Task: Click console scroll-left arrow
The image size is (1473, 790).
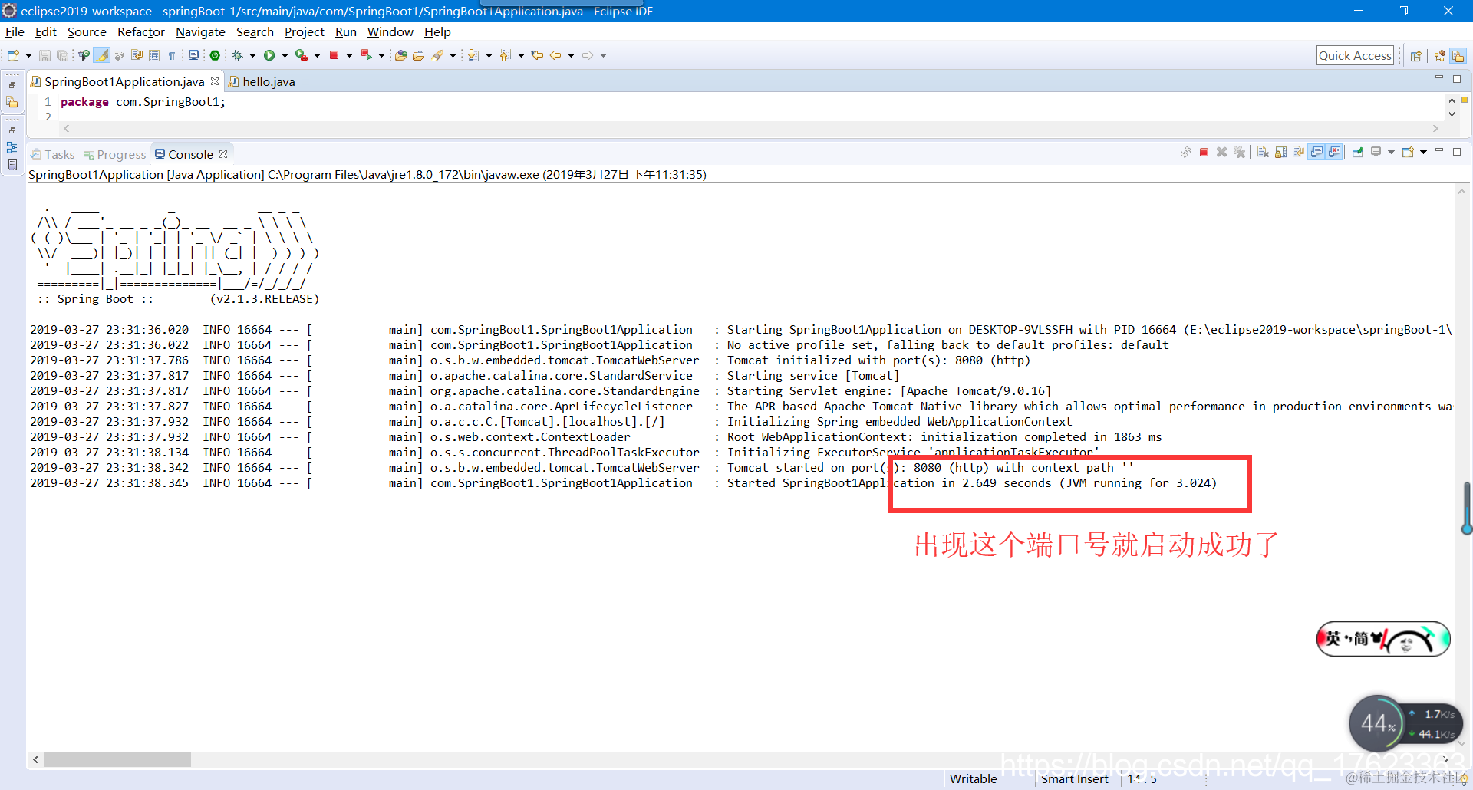Action: [35, 759]
